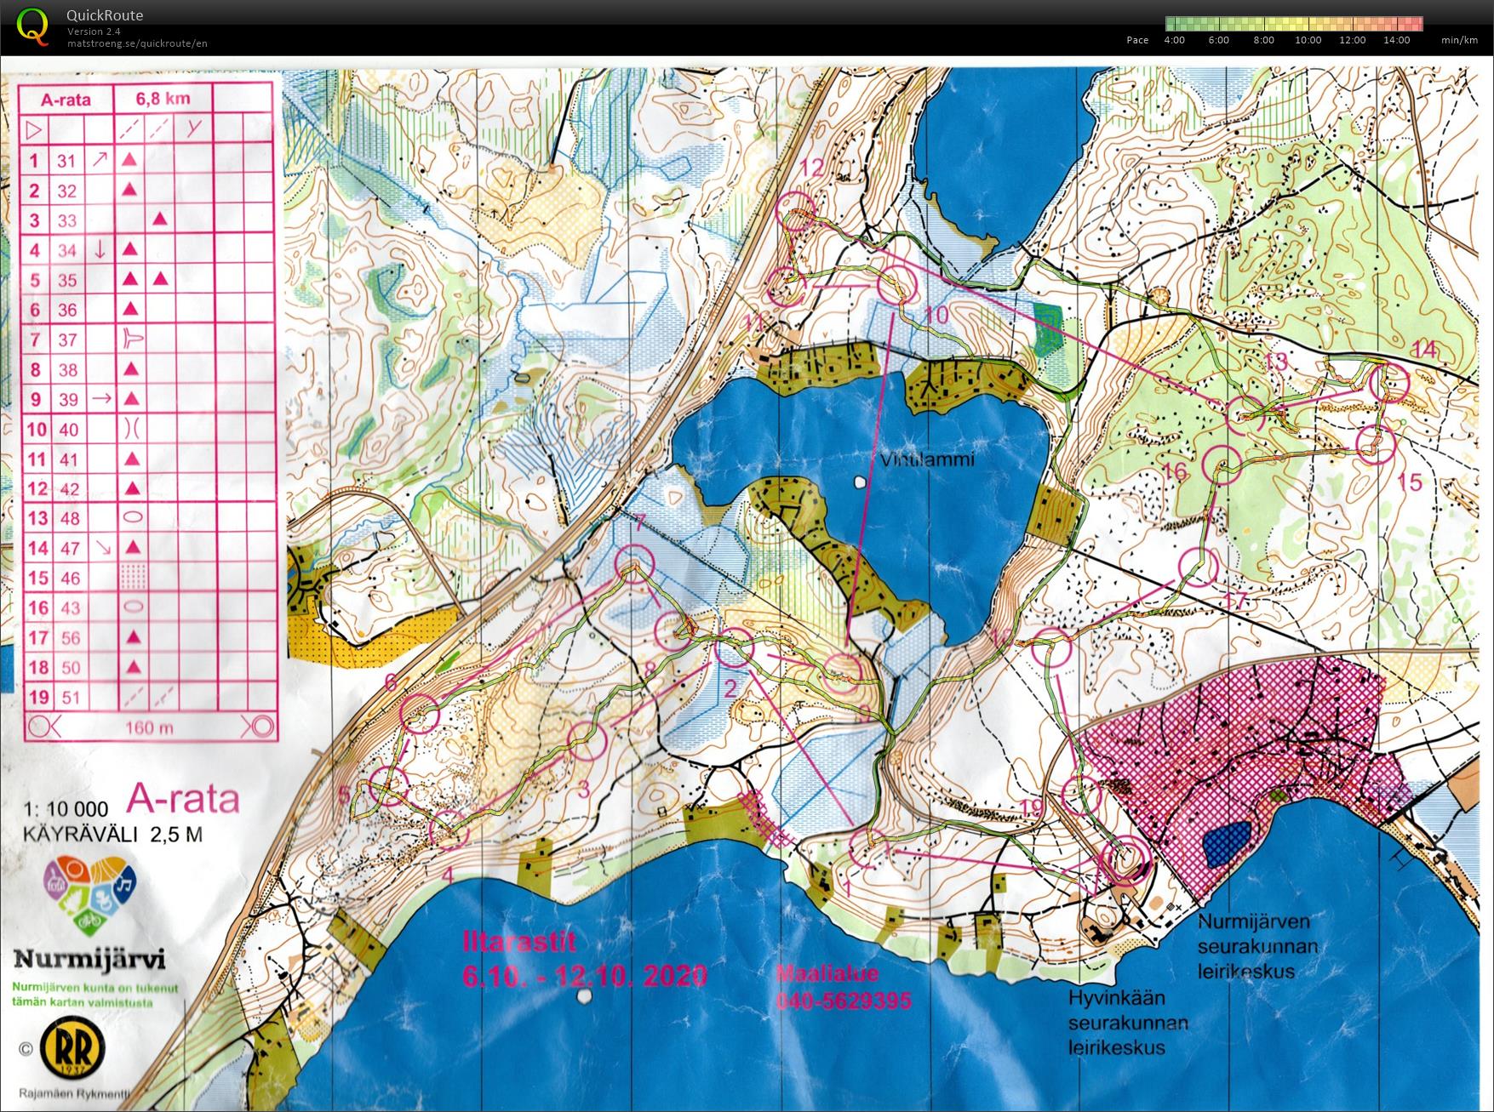
Task: Click the QuickRoute Q logo
Action: 32,25
